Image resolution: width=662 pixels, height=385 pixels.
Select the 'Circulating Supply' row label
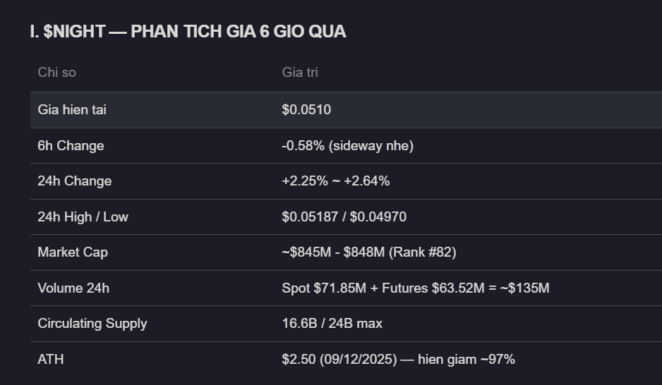click(92, 324)
